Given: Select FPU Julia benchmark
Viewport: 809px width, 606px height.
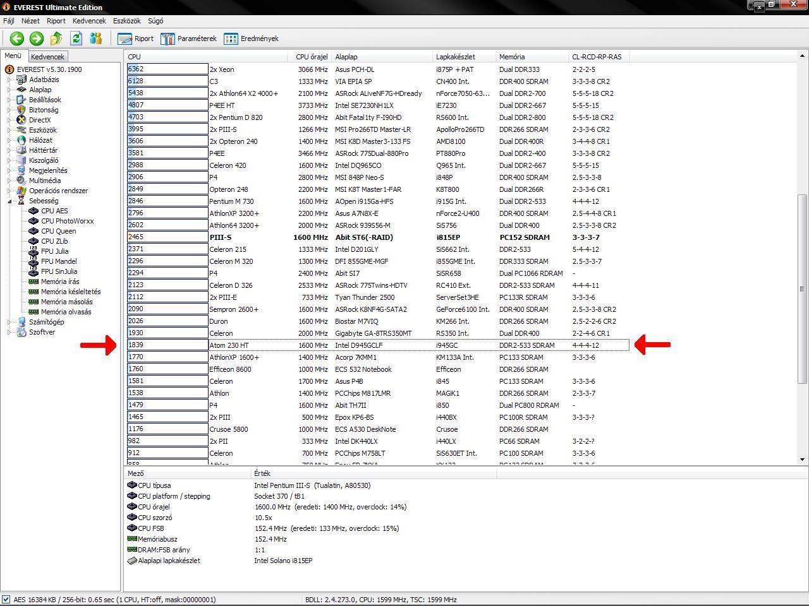Looking at the screenshot, I should 54,251.
